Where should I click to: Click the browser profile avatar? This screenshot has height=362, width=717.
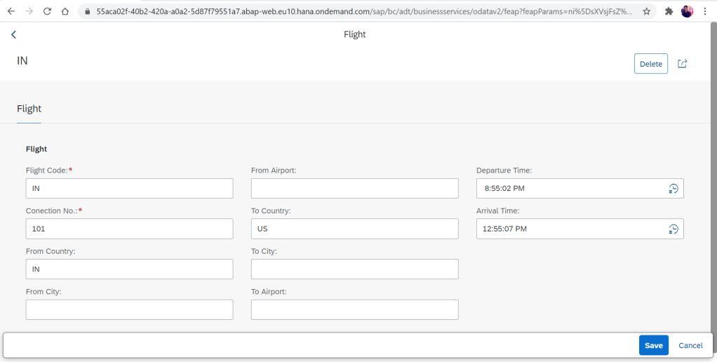tap(687, 11)
